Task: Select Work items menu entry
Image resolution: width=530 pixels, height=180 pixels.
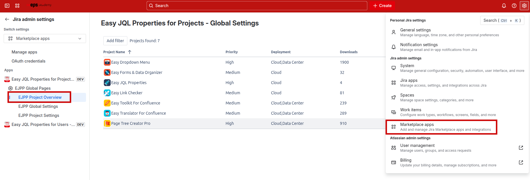Action: [x=457, y=112]
